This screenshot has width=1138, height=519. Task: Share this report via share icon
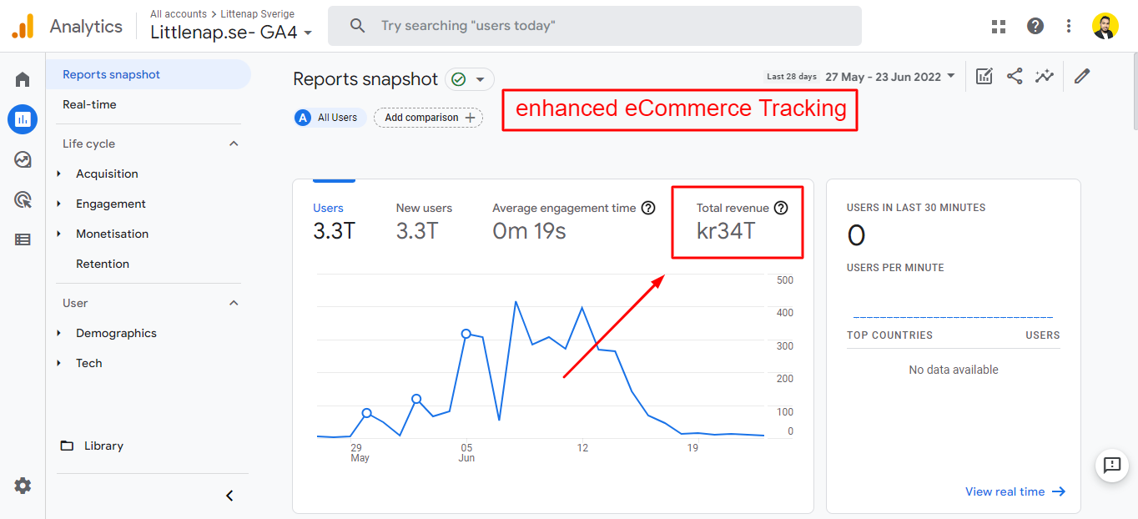pyautogui.click(x=1015, y=76)
